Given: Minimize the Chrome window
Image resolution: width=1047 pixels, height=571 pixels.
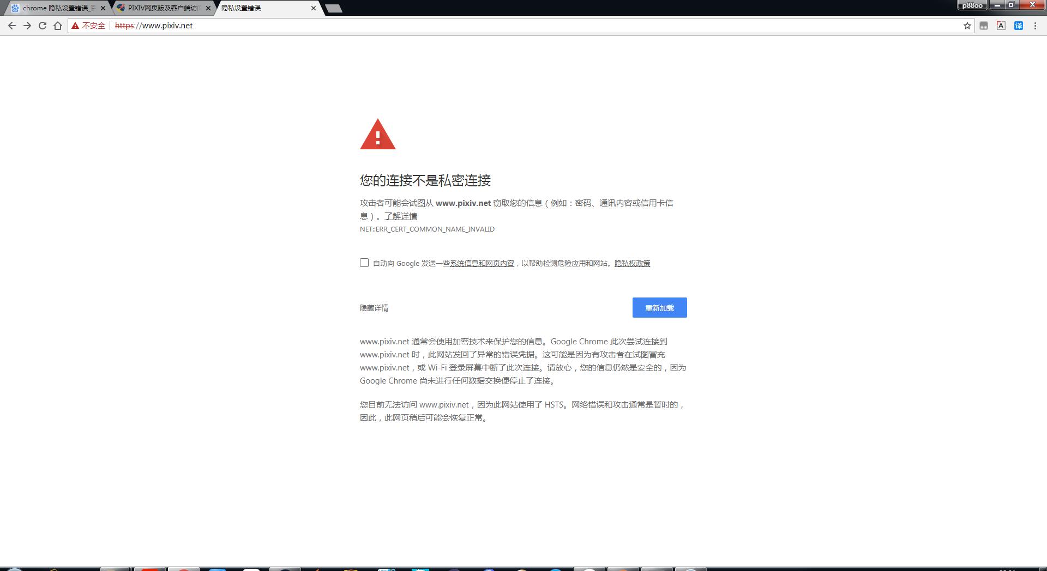Looking at the screenshot, I should (x=997, y=5).
